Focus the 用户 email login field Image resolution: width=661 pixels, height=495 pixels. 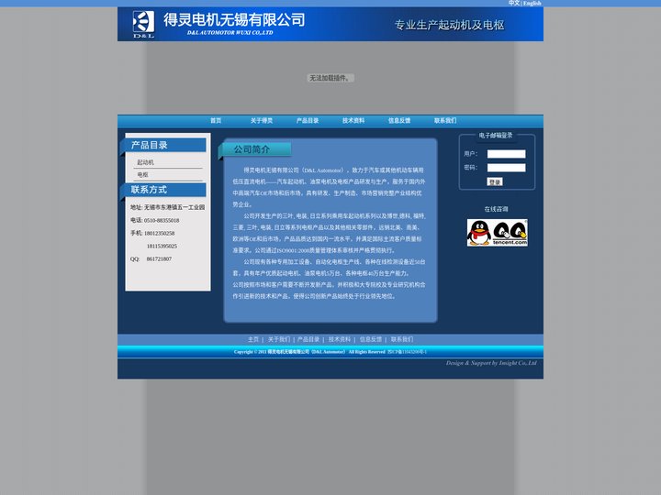506,154
